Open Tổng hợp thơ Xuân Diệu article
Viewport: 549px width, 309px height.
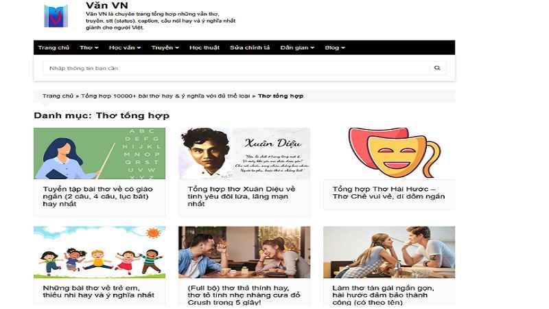242,196
